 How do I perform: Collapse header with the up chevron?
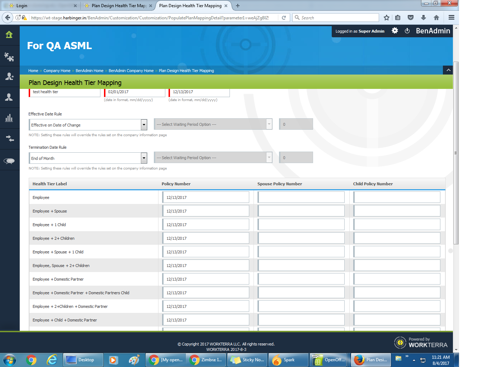[x=448, y=70]
